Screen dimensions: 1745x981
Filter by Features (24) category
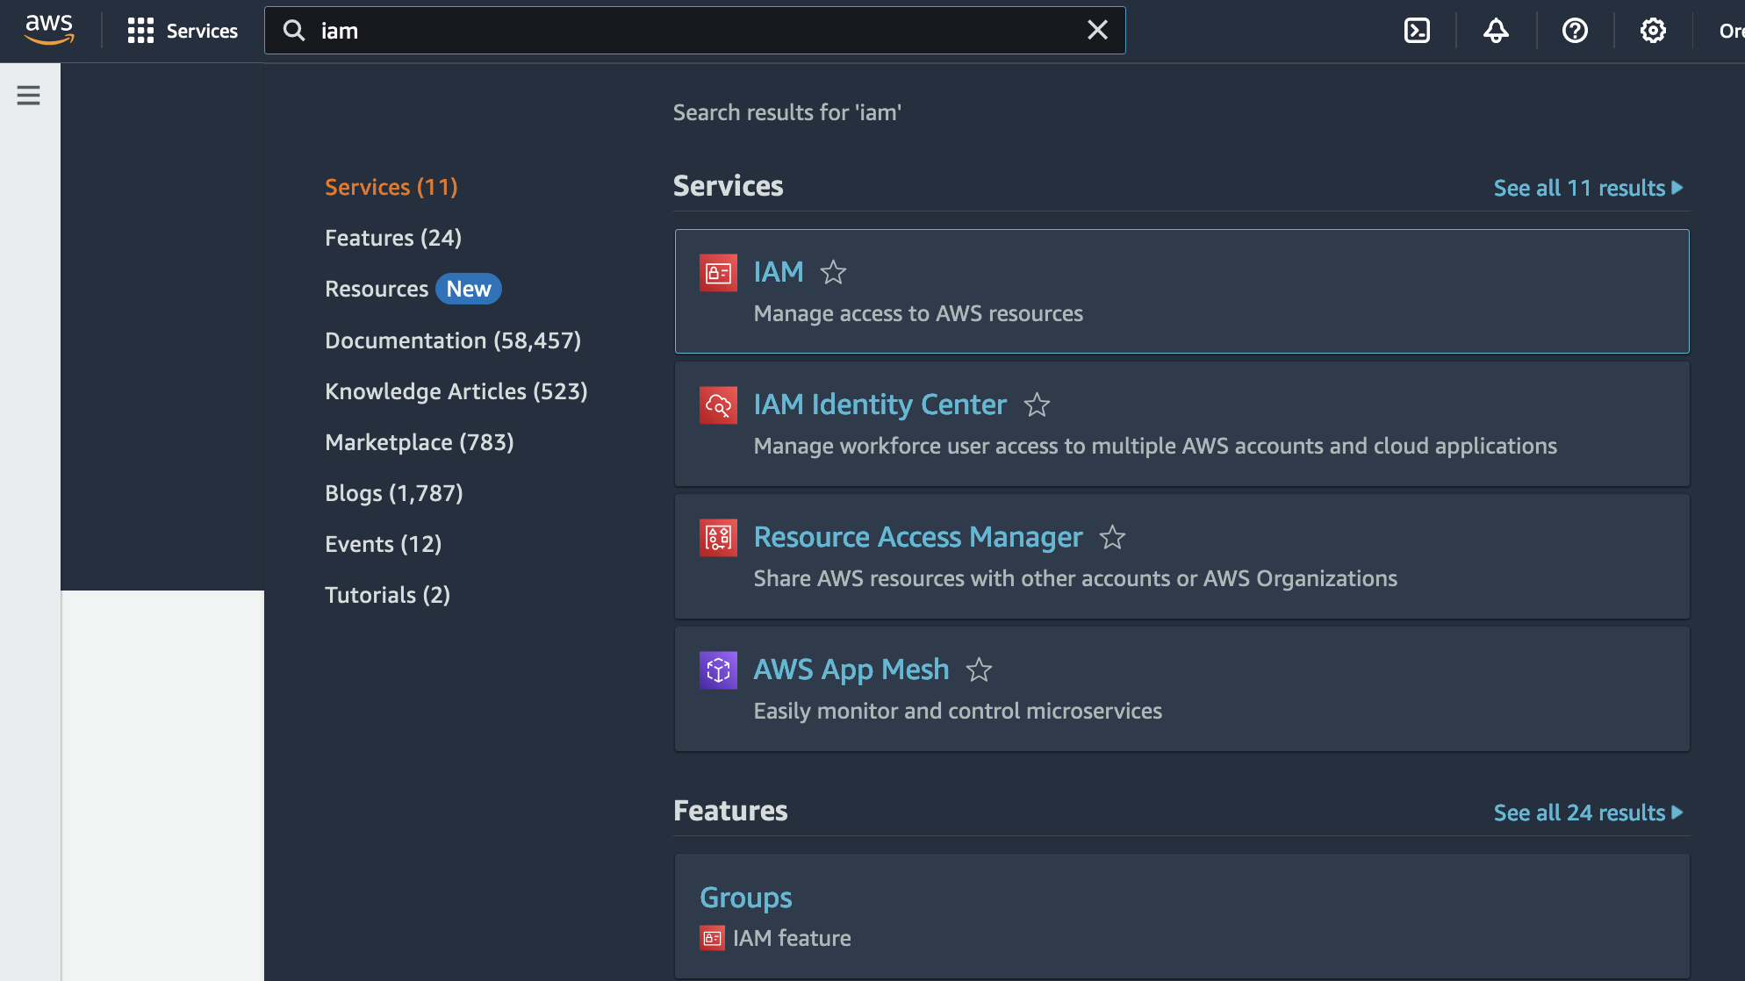pos(392,238)
